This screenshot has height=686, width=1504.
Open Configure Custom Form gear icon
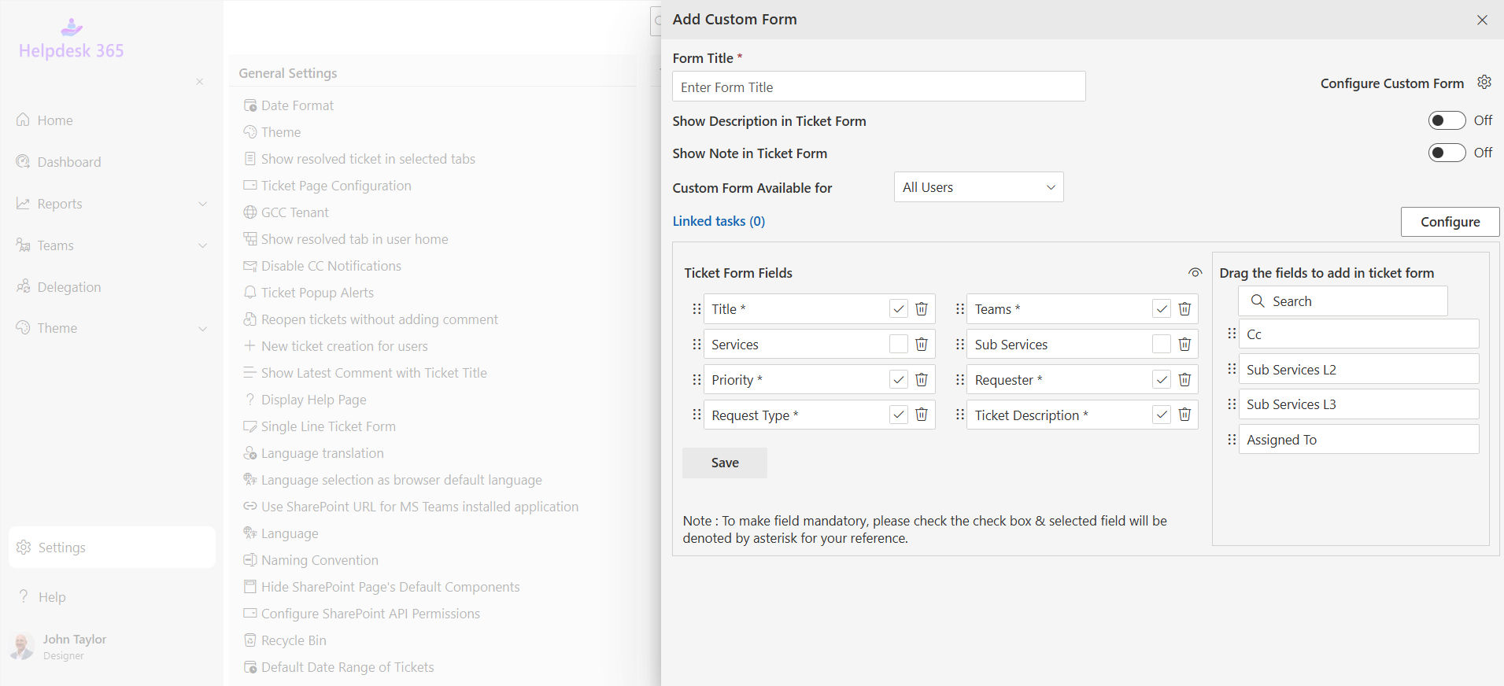1484,82
